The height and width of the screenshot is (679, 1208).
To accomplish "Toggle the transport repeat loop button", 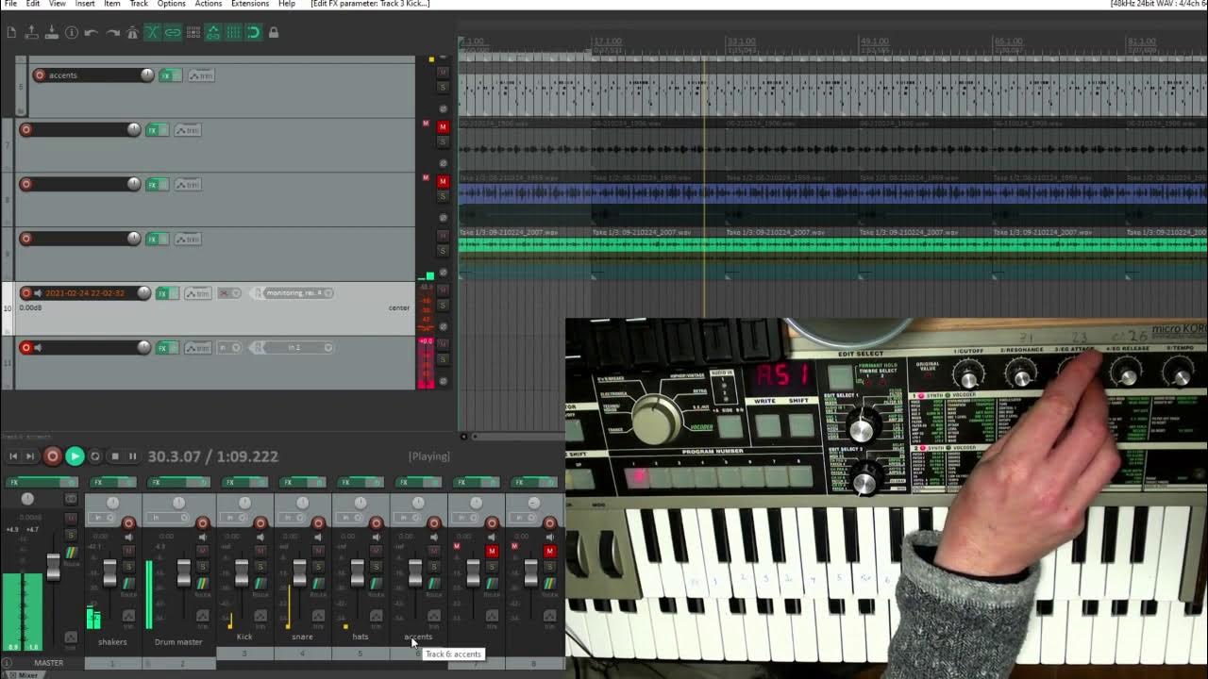I will click(x=95, y=456).
